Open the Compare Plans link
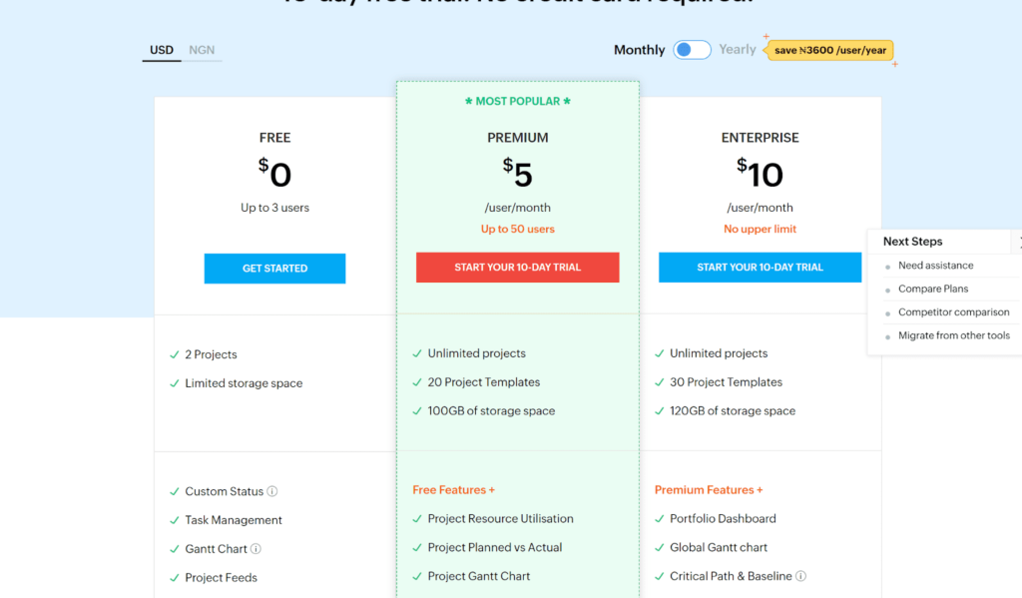Viewport: 1022px width, 598px height. [x=933, y=289]
